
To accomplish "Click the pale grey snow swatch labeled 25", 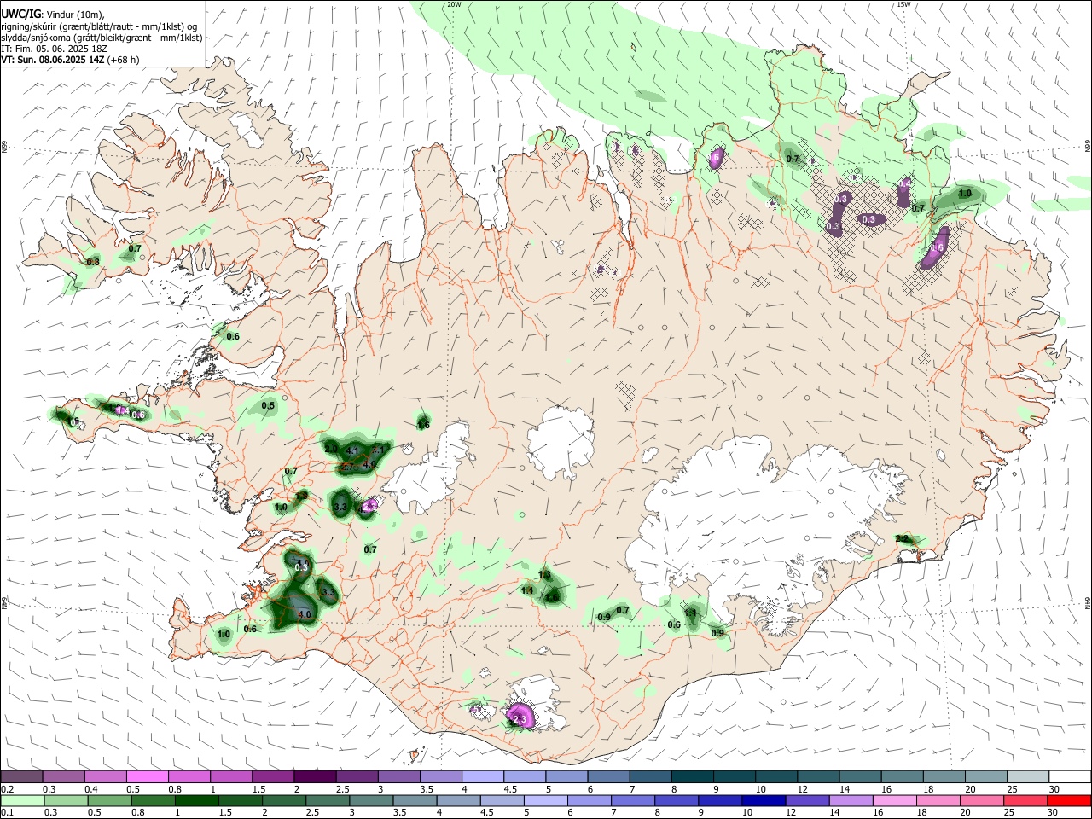I will (1027, 776).
